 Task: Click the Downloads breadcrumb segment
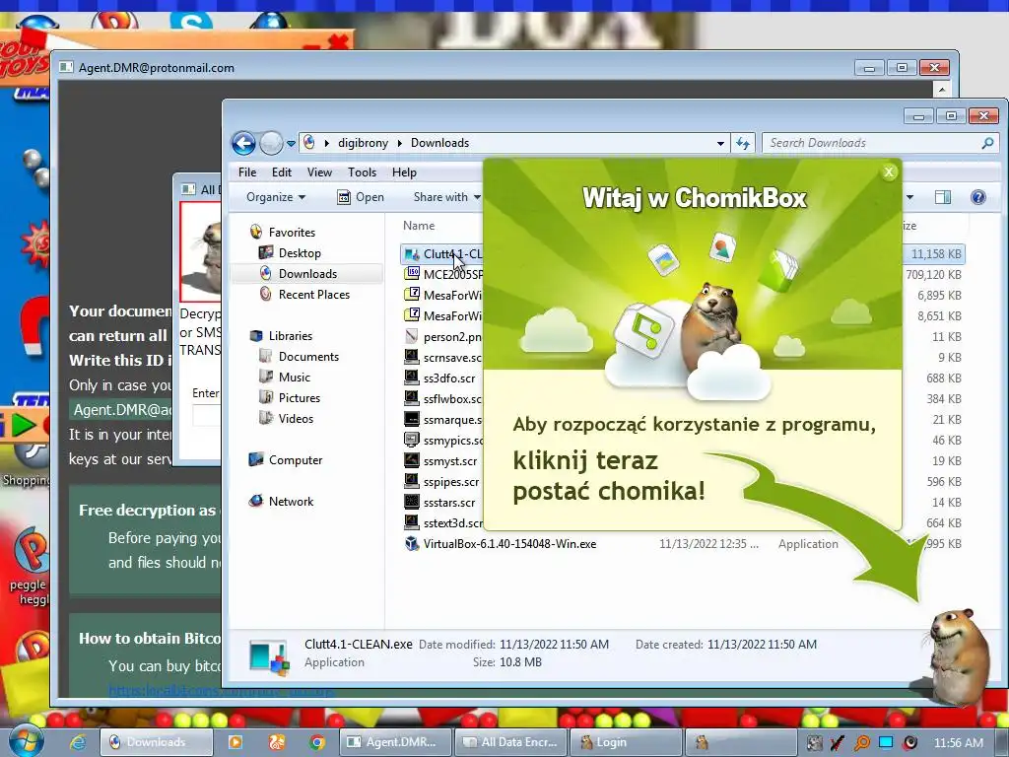pyautogui.click(x=439, y=143)
